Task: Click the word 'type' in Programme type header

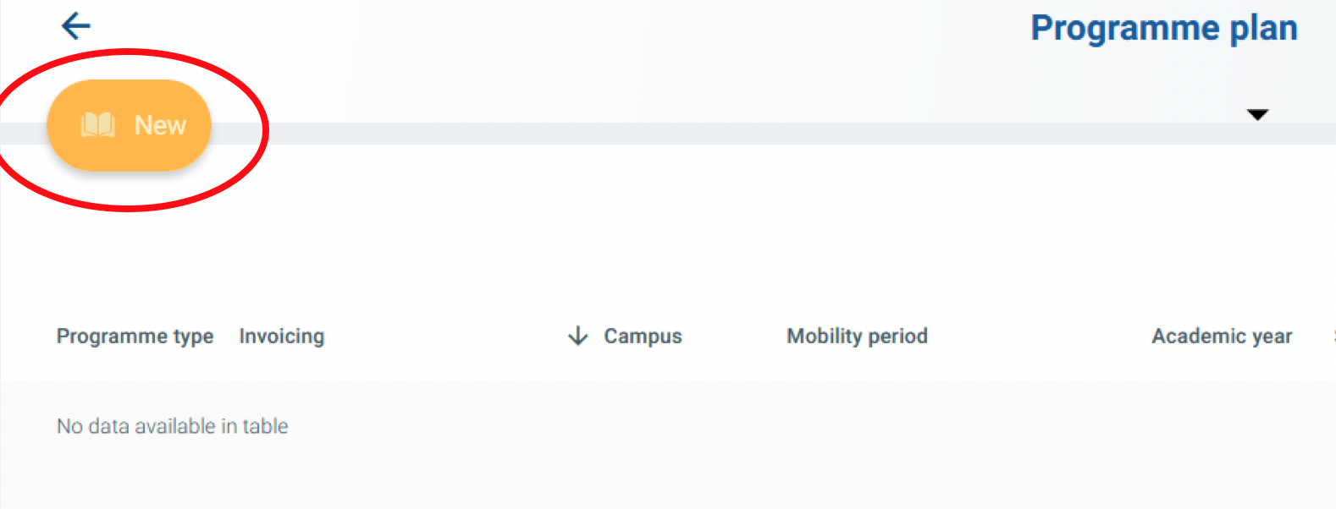Action: (x=193, y=337)
